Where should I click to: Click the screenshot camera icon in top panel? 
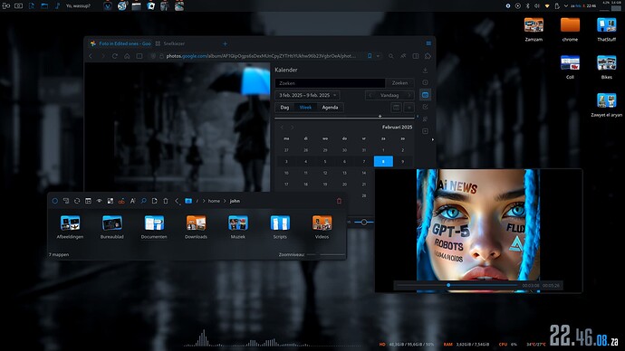point(18,6)
